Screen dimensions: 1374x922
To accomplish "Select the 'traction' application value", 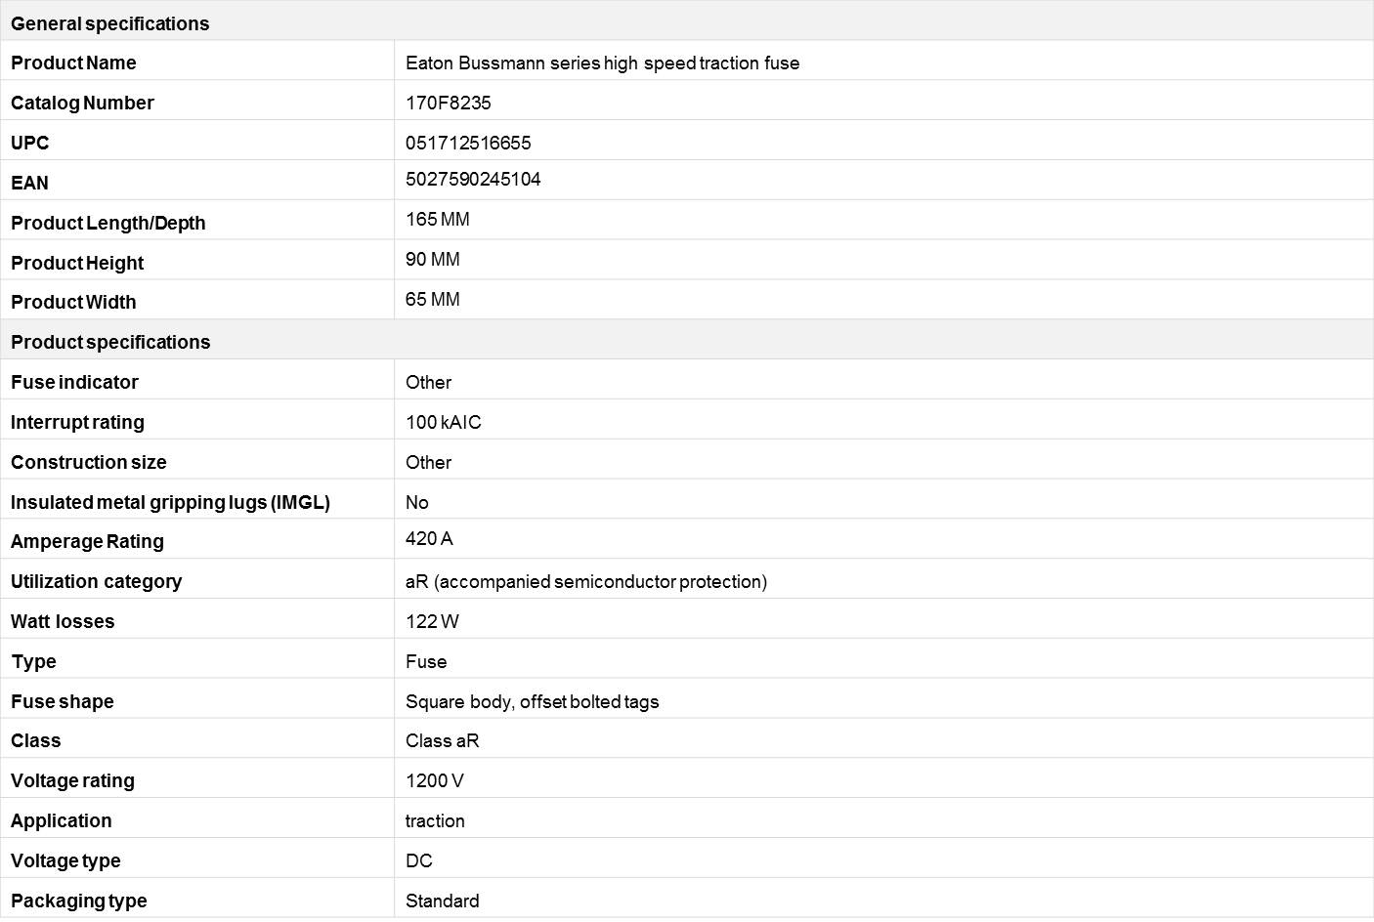I will click(x=435, y=820).
